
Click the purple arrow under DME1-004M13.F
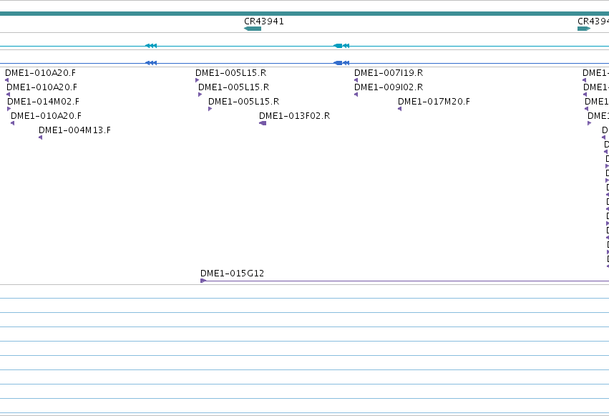(40, 137)
